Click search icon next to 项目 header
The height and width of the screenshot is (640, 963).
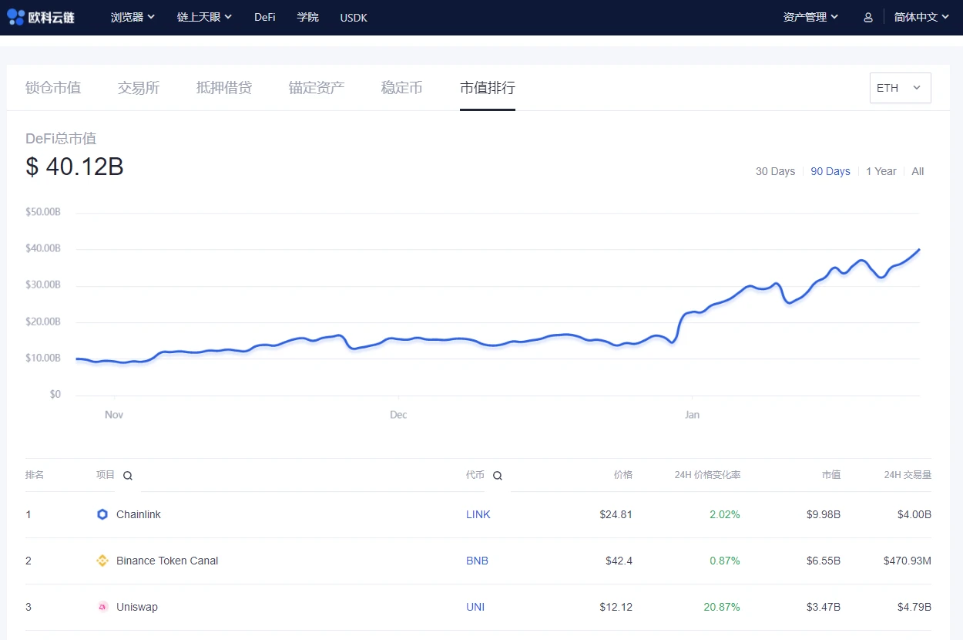coord(128,476)
